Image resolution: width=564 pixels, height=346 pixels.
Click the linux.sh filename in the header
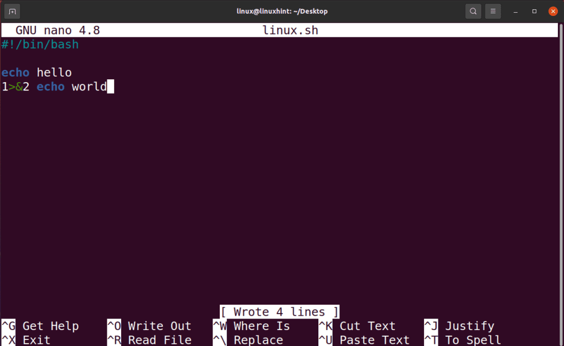[x=290, y=30]
